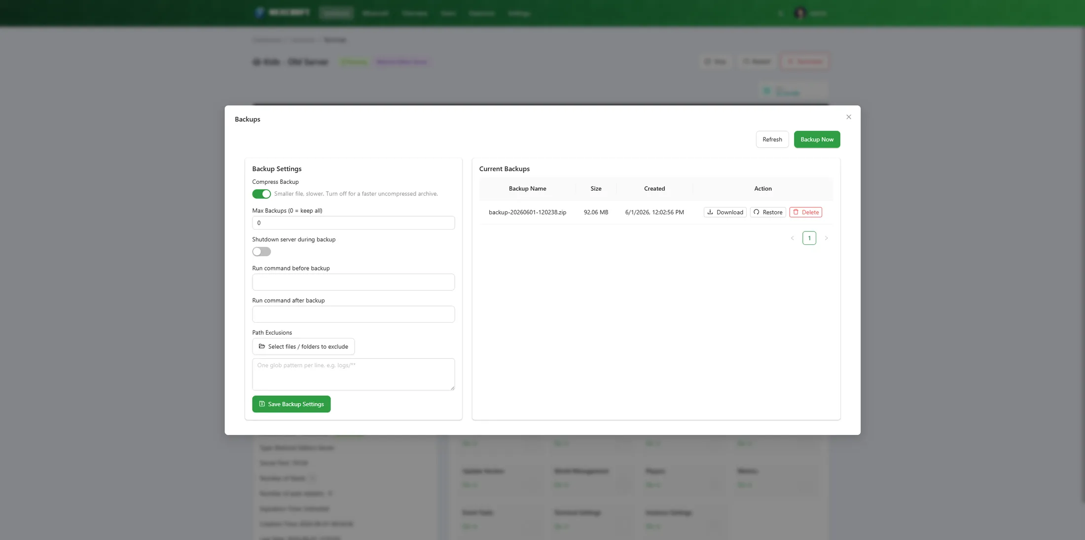Save Backup Settings

[291, 404]
